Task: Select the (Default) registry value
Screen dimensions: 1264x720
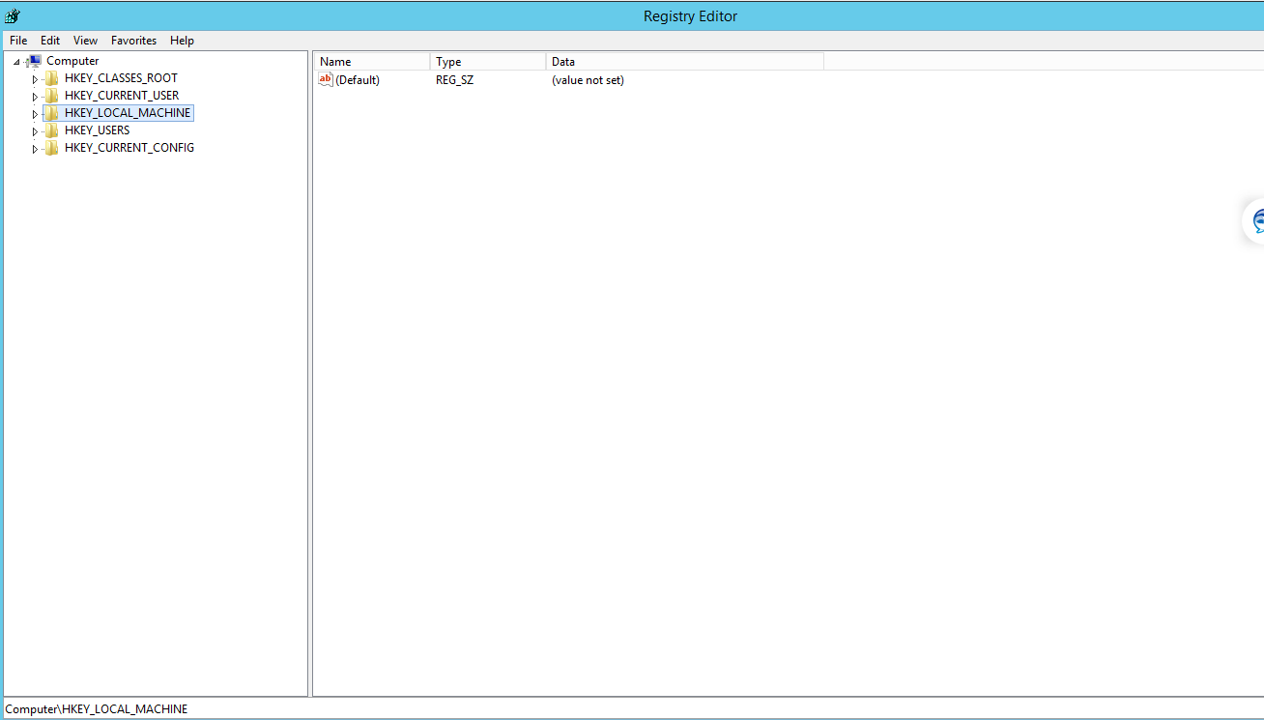Action: pos(359,80)
